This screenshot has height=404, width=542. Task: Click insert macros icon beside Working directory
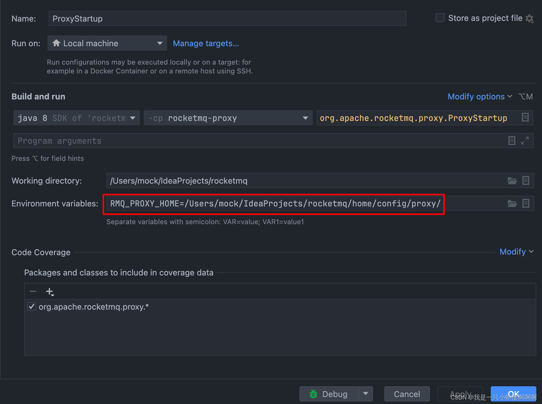click(x=526, y=180)
